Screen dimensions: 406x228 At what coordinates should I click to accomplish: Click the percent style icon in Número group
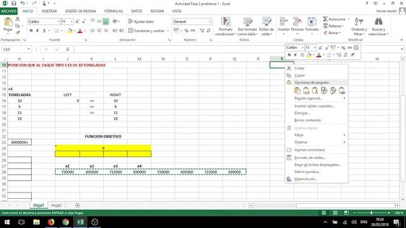[186, 31]
